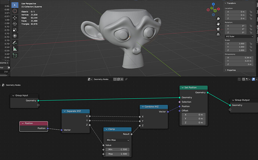Image resolution: width=258 pixels, height=160 pixels.
Task: Pick the Scale tool
Action: [x=15, y=30]
